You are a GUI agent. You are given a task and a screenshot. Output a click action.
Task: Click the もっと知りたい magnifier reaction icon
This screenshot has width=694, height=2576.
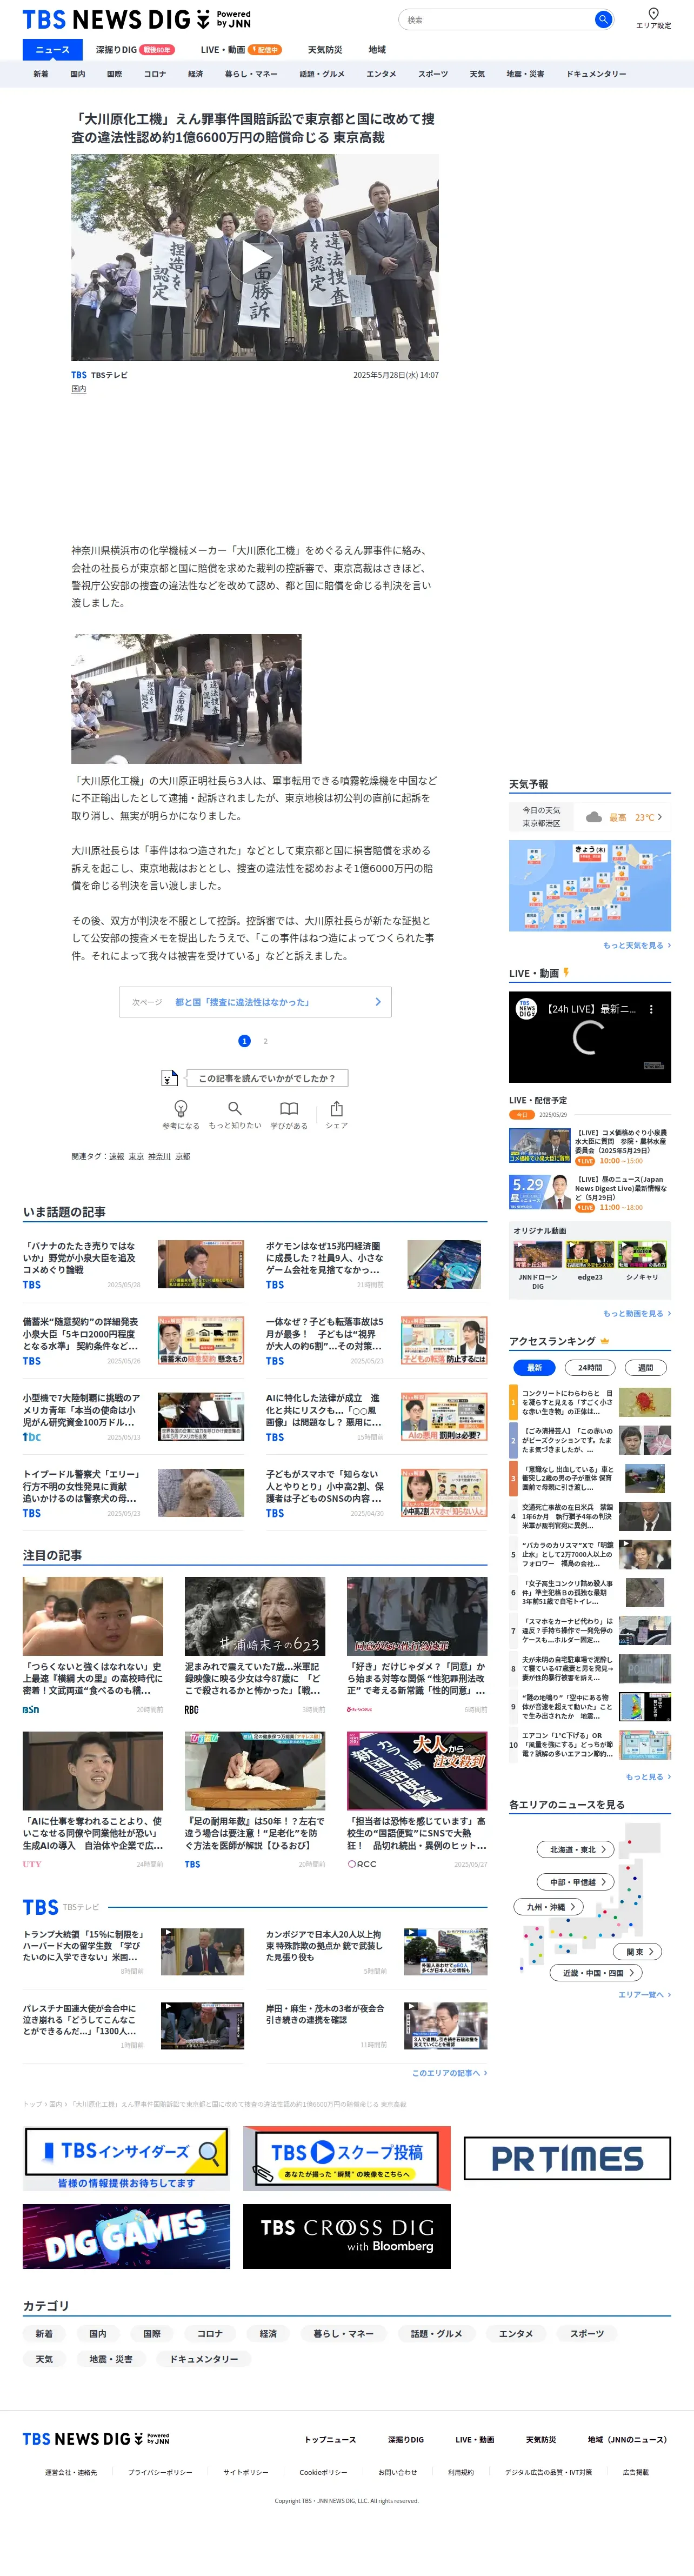click(235, 1108)
